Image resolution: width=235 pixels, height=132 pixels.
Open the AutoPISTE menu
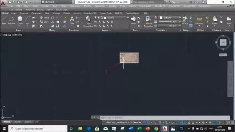(x=30, y=10)
